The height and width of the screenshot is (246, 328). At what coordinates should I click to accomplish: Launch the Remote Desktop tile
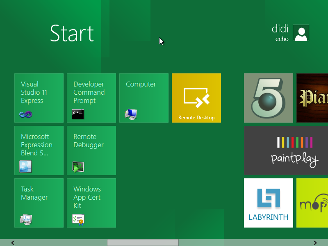(x=196, y=98)
